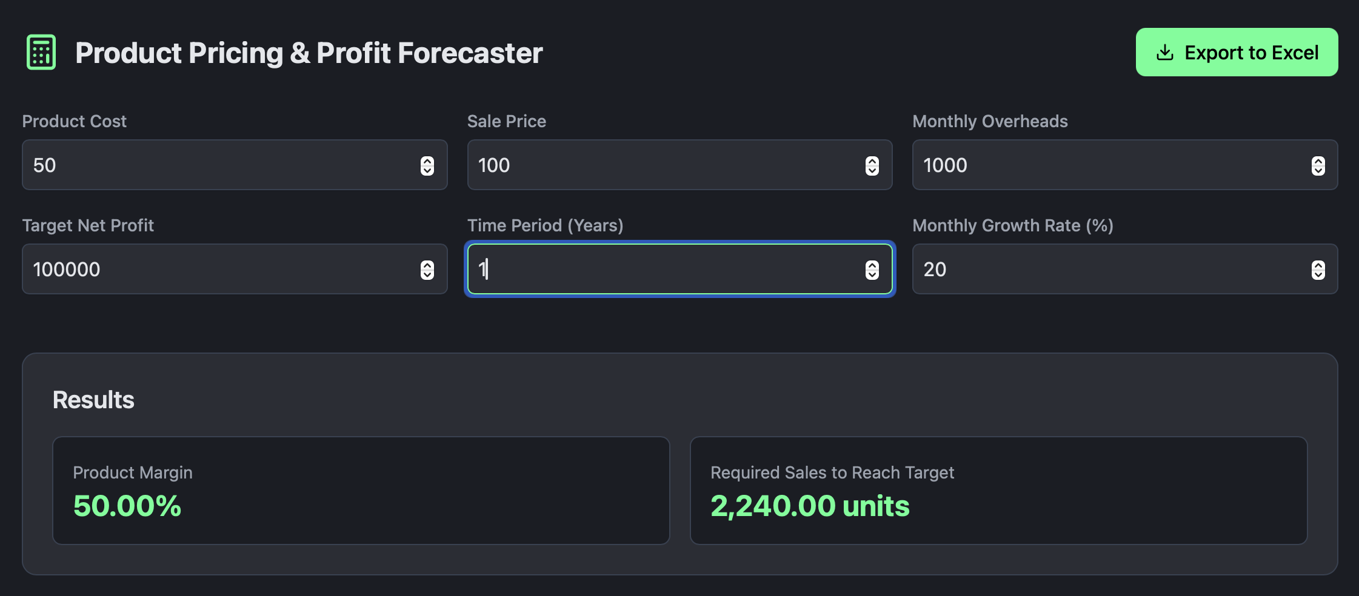Click the Time Period stepper arrows
The image size is (1359, 596).
[872, 270]
